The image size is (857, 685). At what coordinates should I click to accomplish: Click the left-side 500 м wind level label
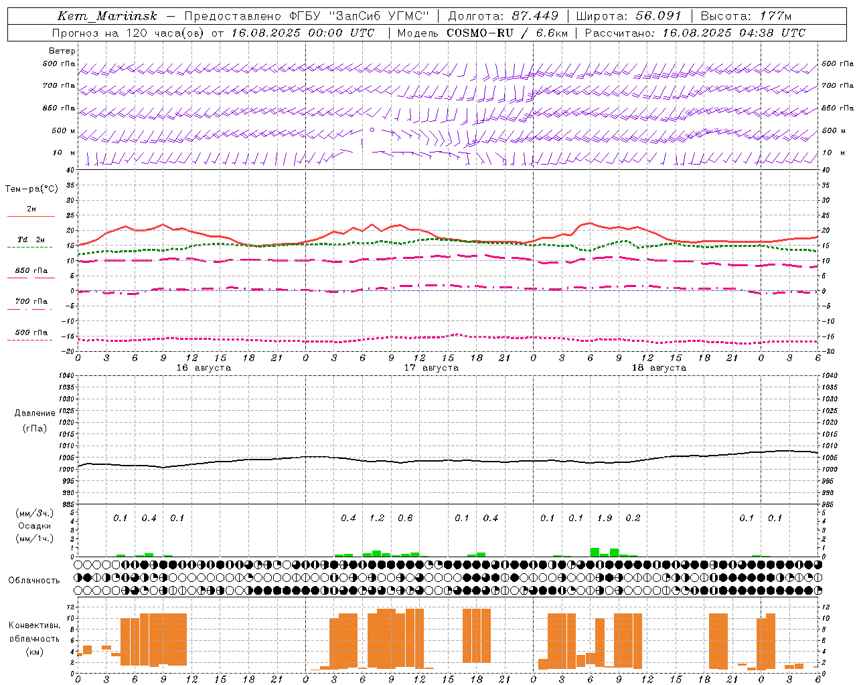click(x=64, y=130)
